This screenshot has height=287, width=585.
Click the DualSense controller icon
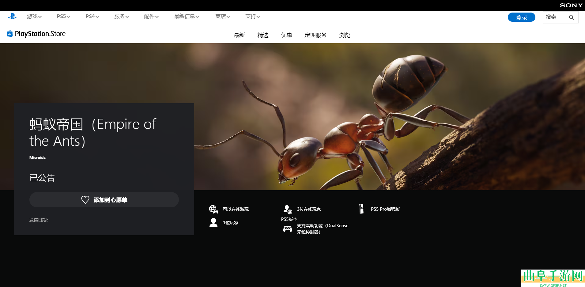tap(288, 229)
